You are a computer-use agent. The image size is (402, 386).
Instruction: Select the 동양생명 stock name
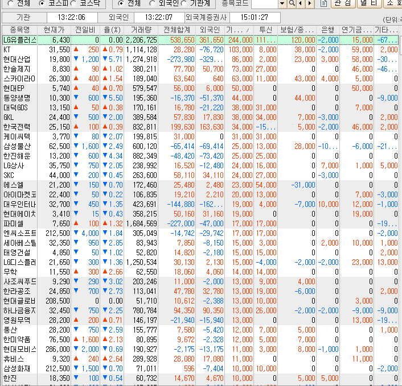[x=17, y=98]
